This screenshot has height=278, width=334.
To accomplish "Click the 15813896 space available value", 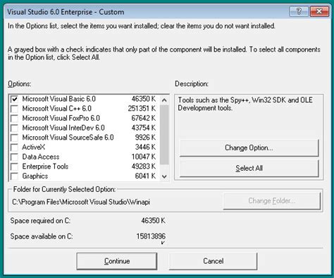I will point(151,236).
